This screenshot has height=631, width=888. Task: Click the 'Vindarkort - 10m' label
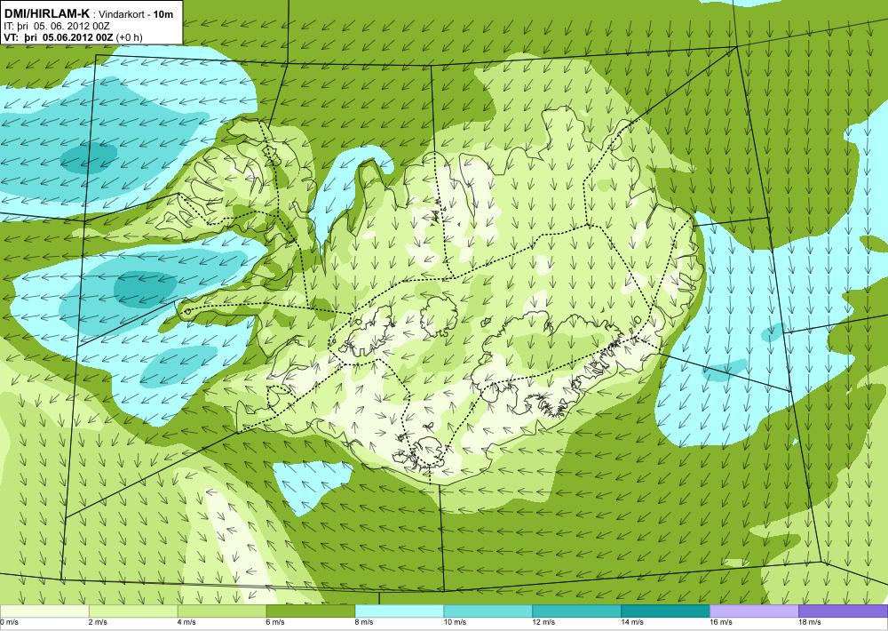[137, 14]
